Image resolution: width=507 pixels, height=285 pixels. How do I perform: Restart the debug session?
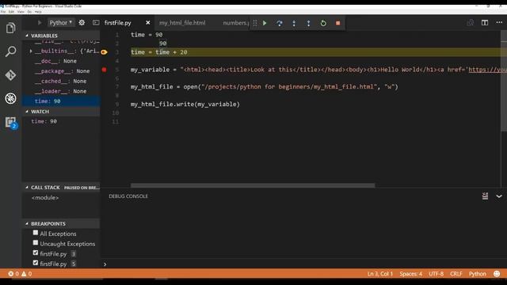(x=323, y=23)
